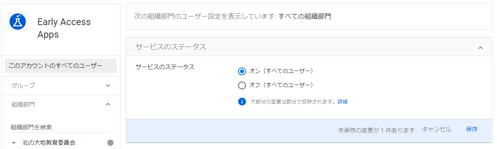Select このアカウントのすべてのユーザー item
The image size is (497, 149).
click(61, 66)
